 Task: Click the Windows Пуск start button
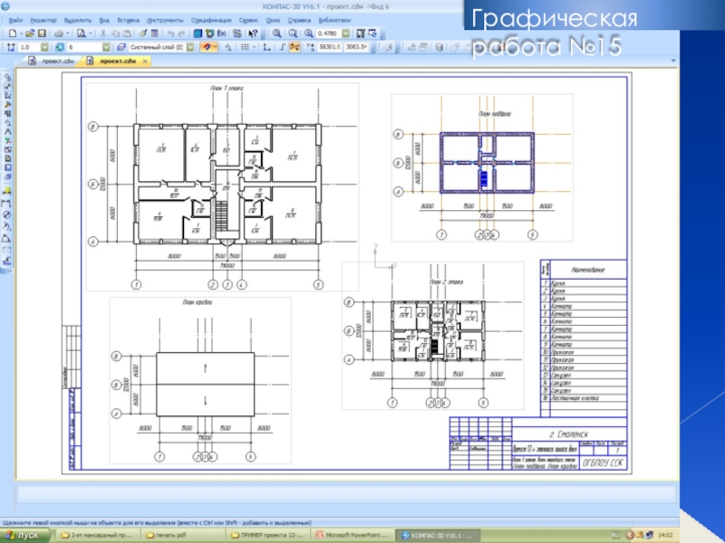(22, 535)
